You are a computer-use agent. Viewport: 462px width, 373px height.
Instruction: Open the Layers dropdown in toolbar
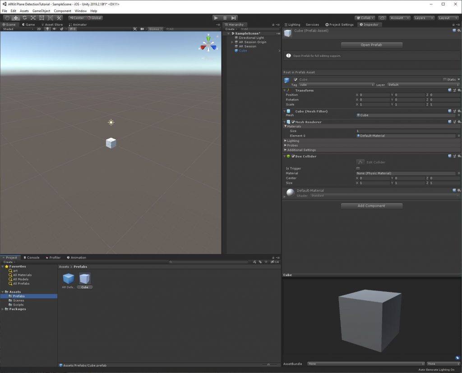point(424,18)
